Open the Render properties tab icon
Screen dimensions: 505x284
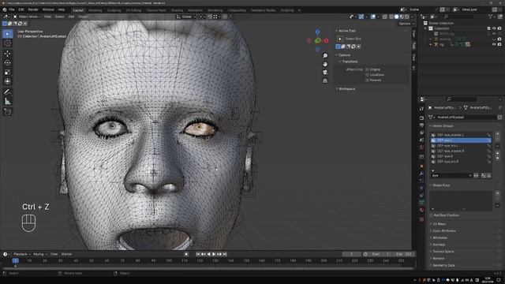tap(421, 118)
